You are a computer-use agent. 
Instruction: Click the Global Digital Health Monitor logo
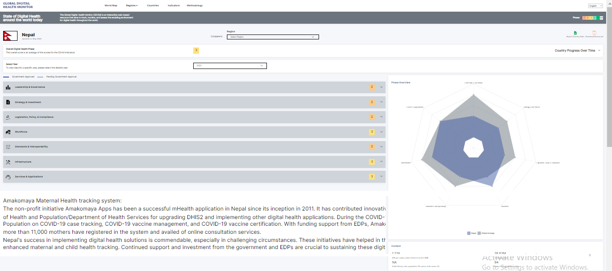point(18,4)
